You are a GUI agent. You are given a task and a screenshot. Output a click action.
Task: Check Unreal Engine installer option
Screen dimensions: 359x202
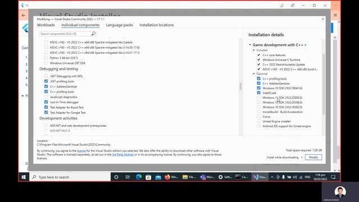(259, 121)
